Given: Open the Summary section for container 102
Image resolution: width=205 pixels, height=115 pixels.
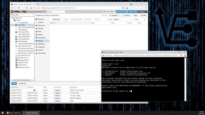Looking at the screenshot, I should point(42,19).
